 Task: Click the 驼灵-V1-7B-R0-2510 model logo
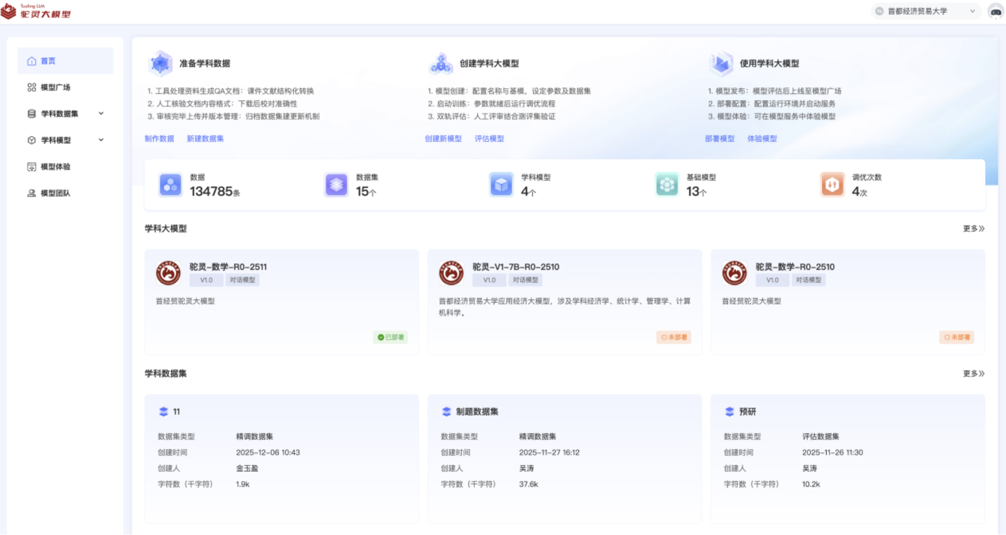point(451,273)
